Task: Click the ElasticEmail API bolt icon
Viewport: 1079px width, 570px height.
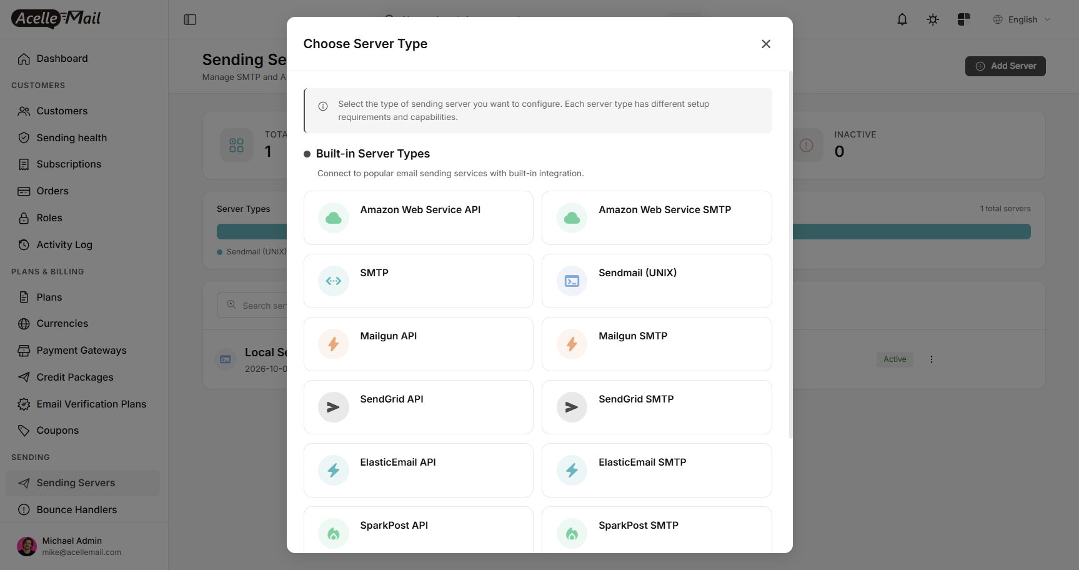Action: click(x=334, y=471)
